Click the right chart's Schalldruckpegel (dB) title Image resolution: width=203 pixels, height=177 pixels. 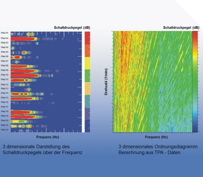point(181,28)
